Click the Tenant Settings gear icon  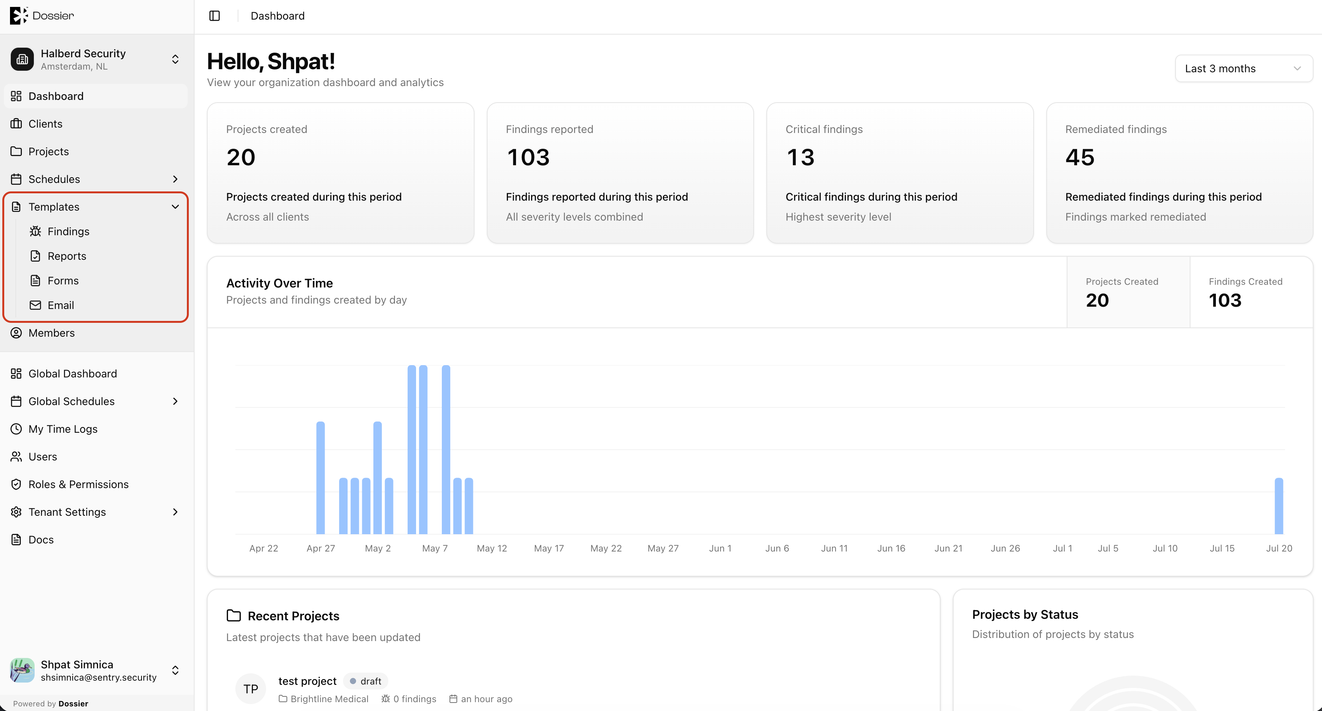point(17,512)
